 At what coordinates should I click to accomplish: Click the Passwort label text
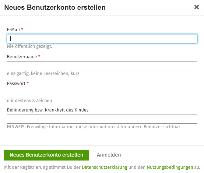[x=16, y=83]
